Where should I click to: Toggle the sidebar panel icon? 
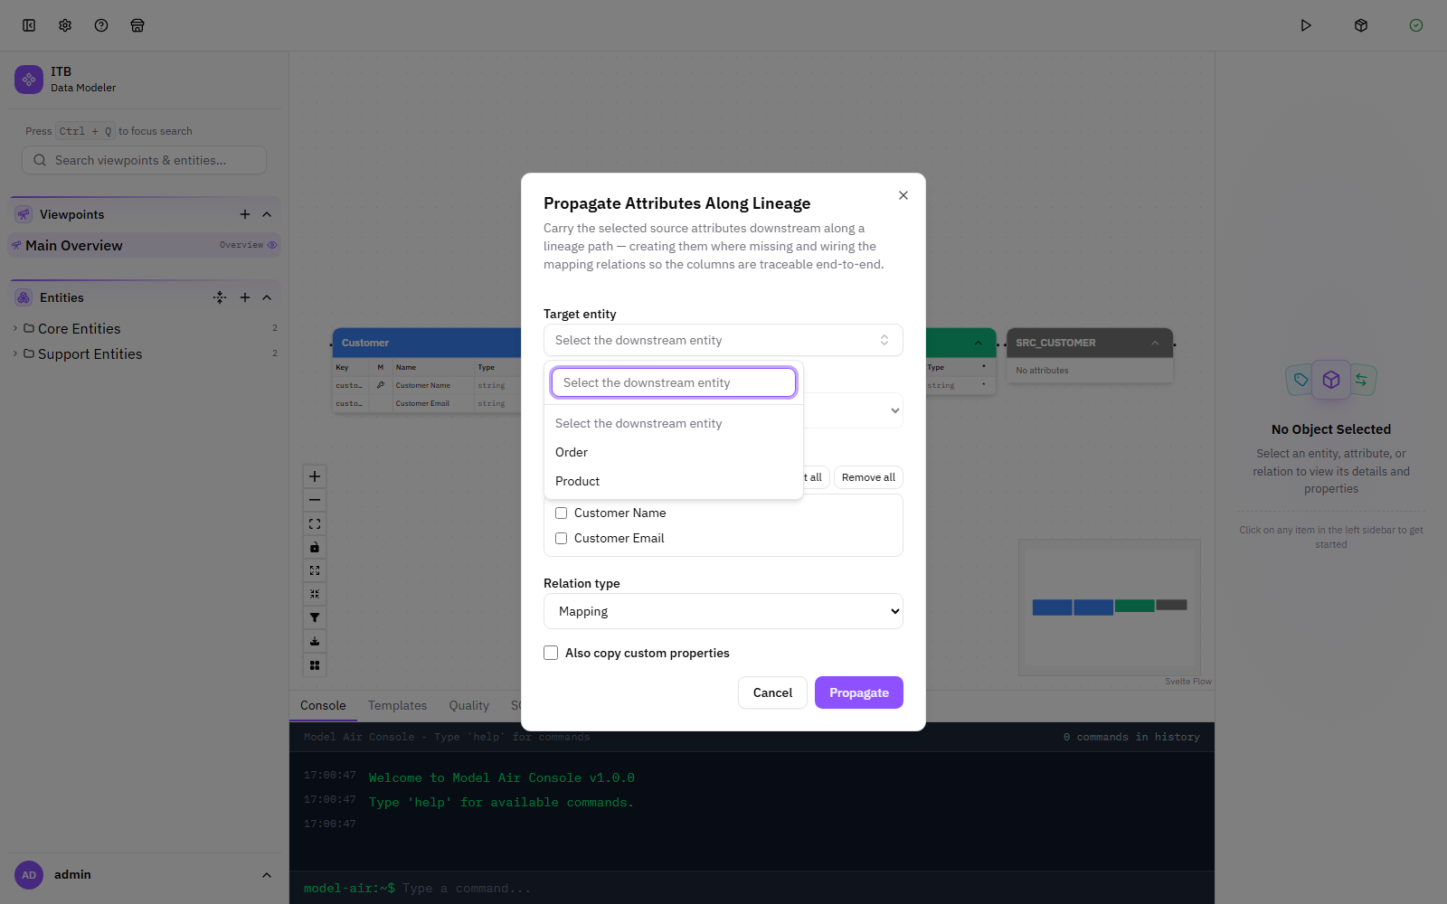point(29,25)
